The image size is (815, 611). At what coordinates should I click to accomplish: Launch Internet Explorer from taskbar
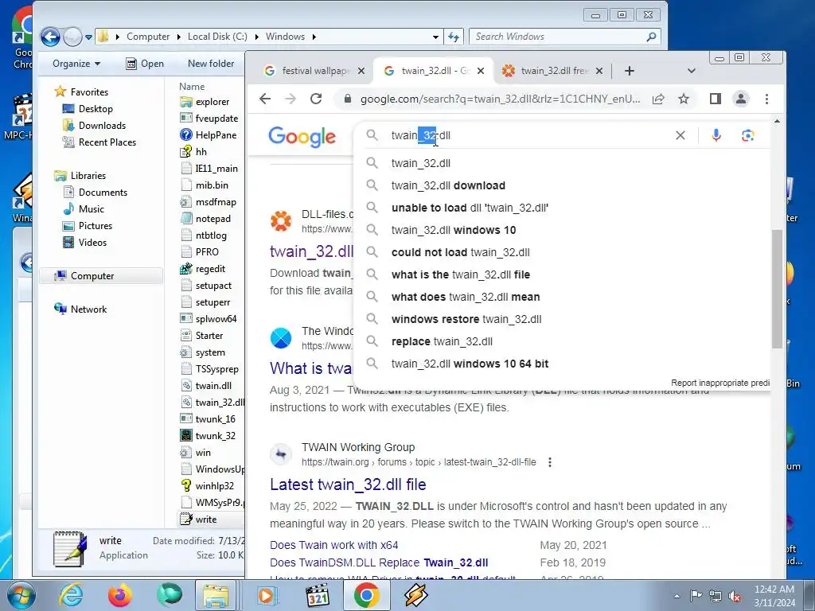[x=70, y=595]
